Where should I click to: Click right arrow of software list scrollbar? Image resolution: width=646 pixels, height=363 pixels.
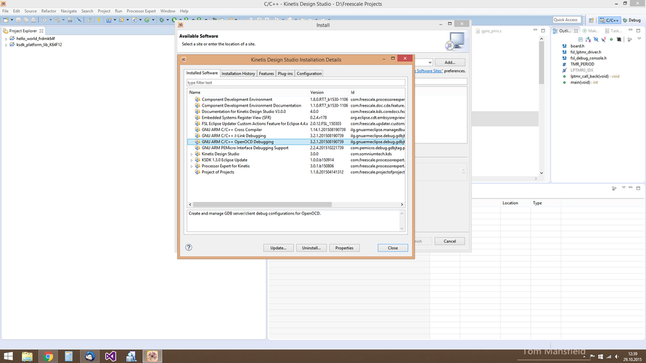(402, 205)
